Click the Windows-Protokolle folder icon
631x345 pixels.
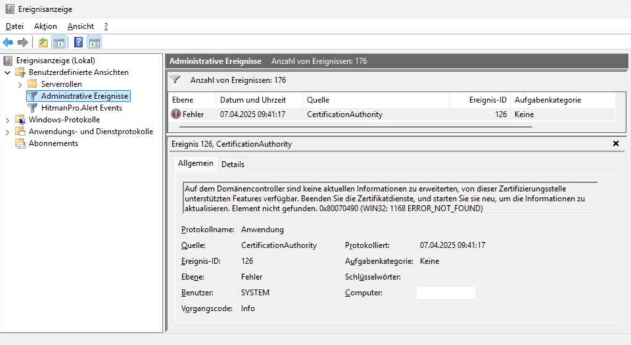click(20, 120)
